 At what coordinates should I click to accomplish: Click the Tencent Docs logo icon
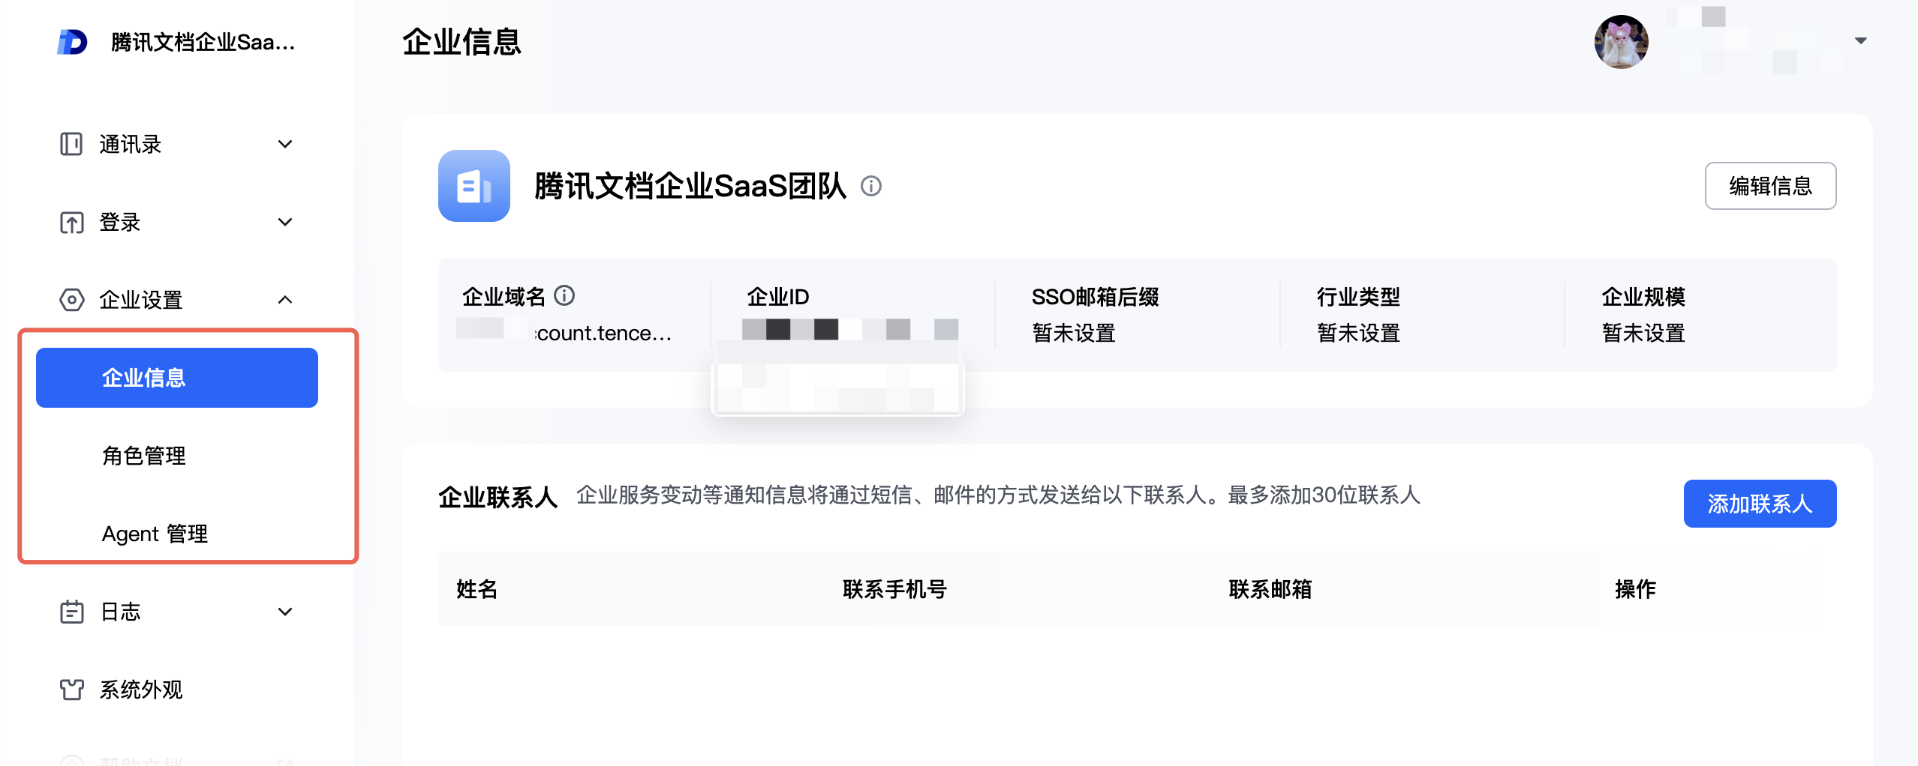tap(72, 42)
